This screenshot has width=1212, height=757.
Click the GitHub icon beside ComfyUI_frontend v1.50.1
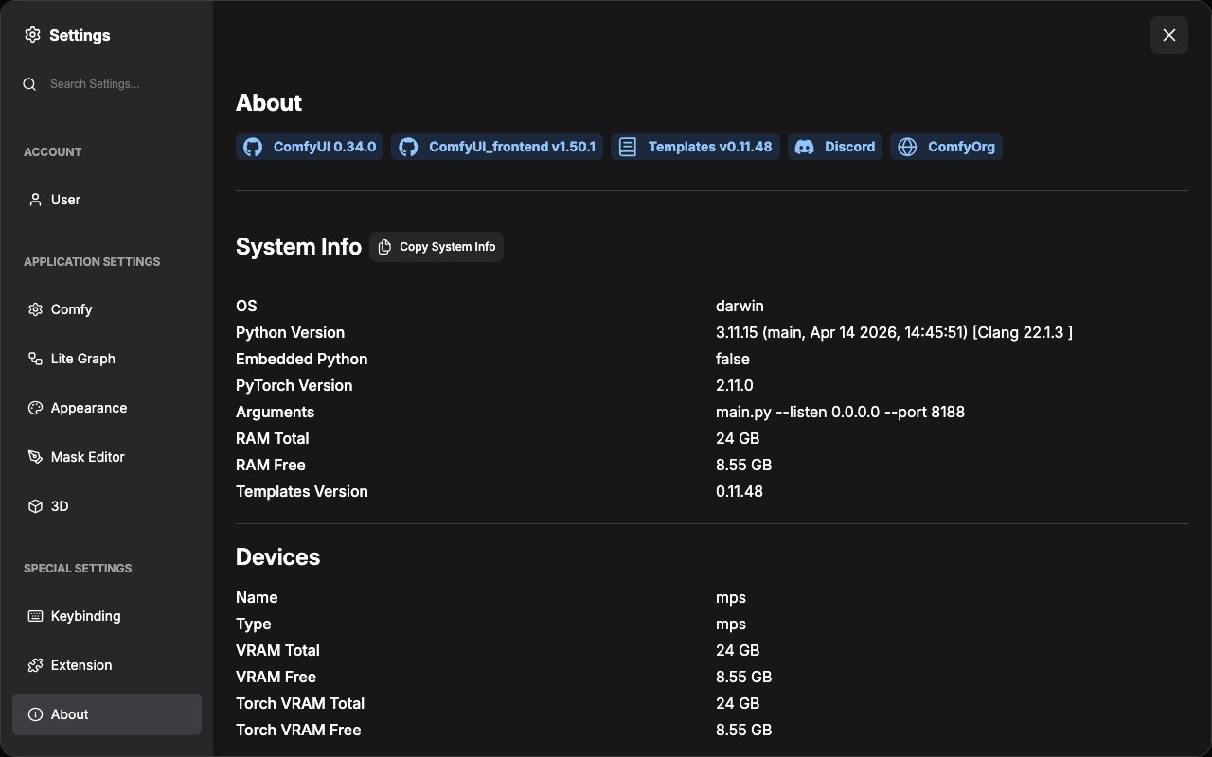[x=408, y=147]
